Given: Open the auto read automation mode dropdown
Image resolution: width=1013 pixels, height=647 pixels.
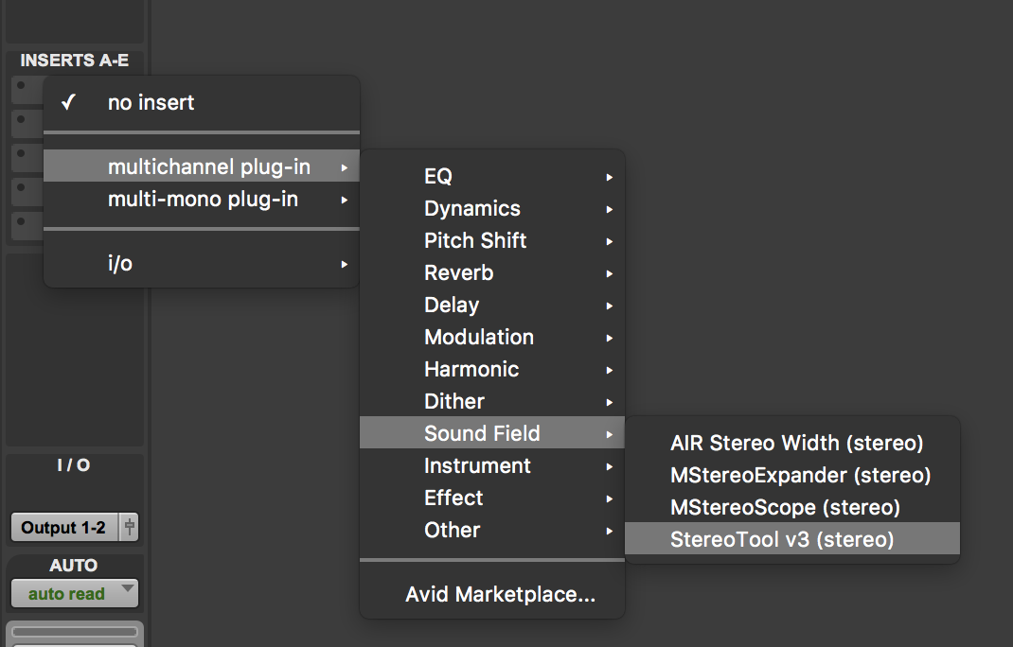Looking at the screenshot, I should [74, 593].
